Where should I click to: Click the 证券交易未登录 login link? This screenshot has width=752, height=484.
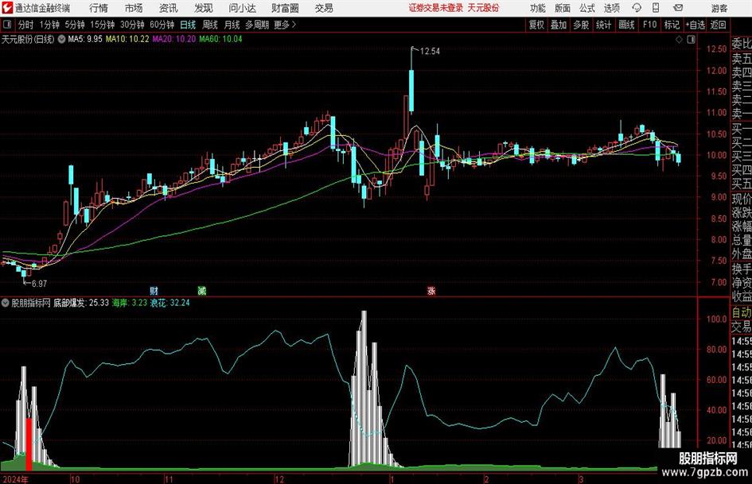[436, 8]
